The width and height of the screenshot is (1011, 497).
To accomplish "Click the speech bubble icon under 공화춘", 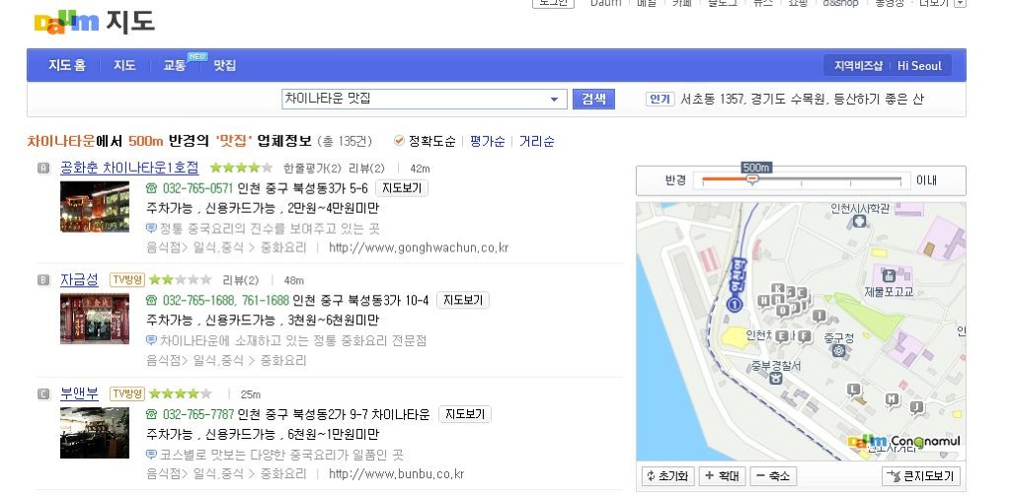I will click(151, 228).
